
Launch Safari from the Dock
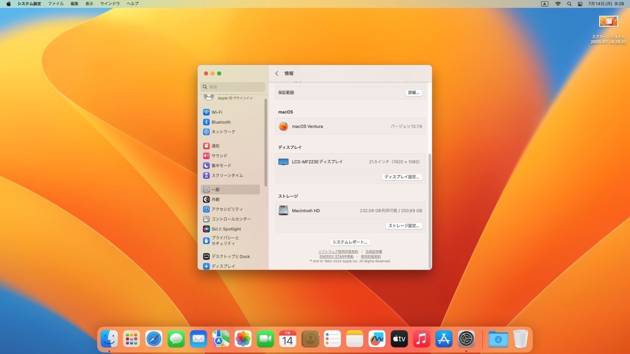click(154, 339)
